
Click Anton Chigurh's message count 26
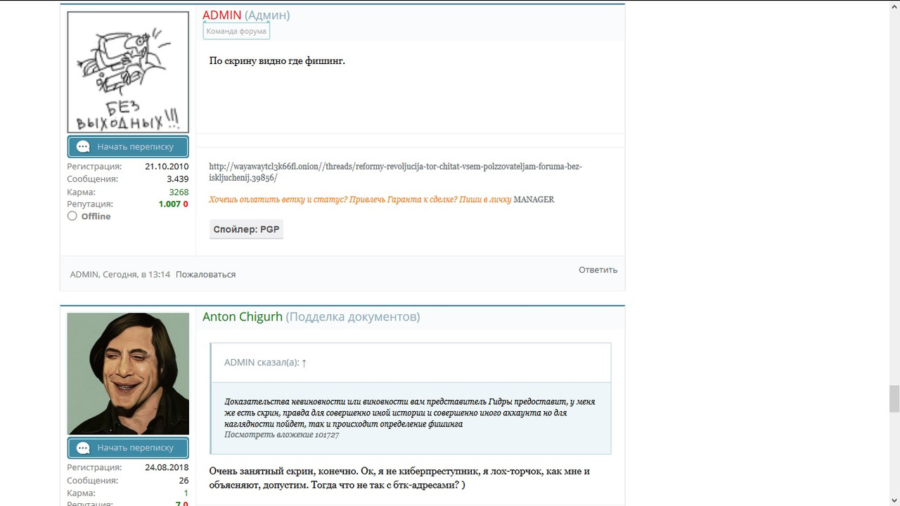[184, 481]
